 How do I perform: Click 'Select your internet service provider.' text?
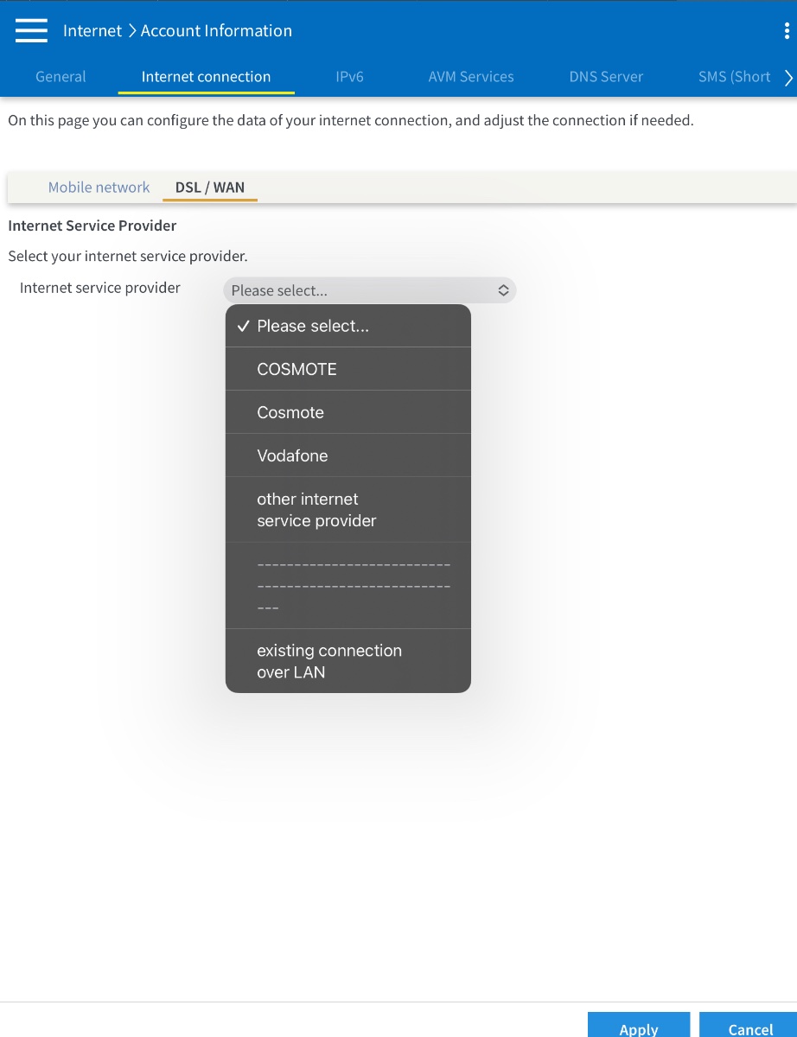(x=128, y=257)
